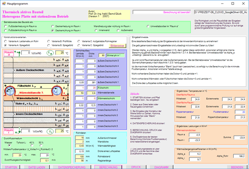
Task: Click the Rohrabstand input field
Action: point(79,157)
